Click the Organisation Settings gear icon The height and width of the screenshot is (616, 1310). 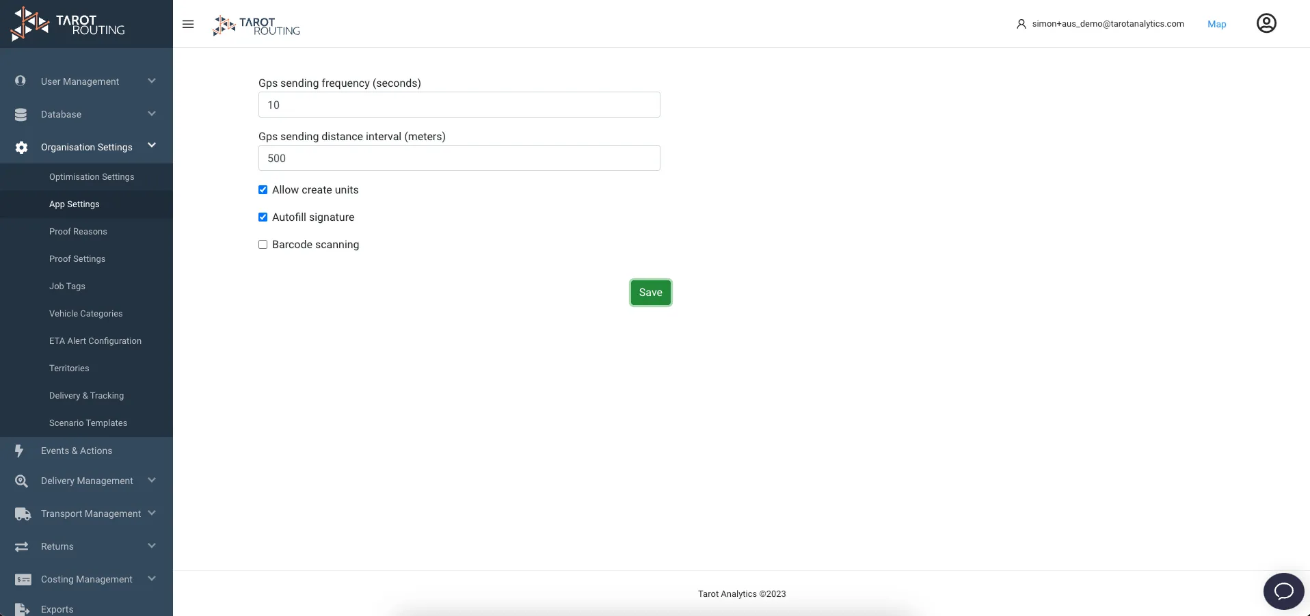21,147
